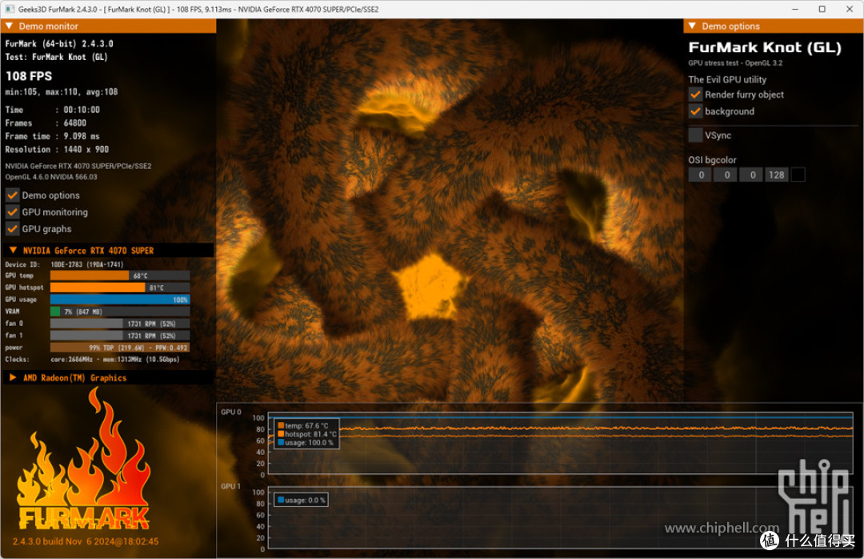Click the build version 2.4.3.0 text
Image resolution: width=864 pixels, height=559 pixels.
pos(86,541)
